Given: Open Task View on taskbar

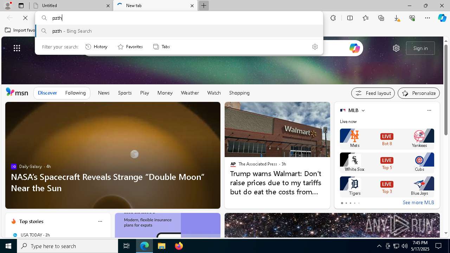Looking at the screenshot, I should [x=127, y=246].
